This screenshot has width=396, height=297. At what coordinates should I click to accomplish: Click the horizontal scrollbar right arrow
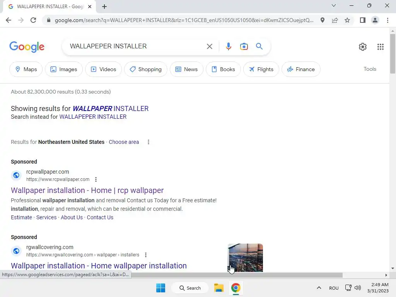point(386,275)
